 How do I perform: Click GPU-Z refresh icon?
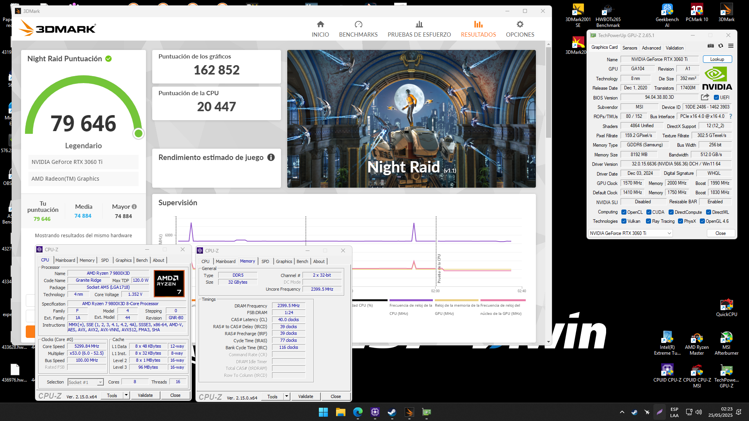(x=721, y=46)
